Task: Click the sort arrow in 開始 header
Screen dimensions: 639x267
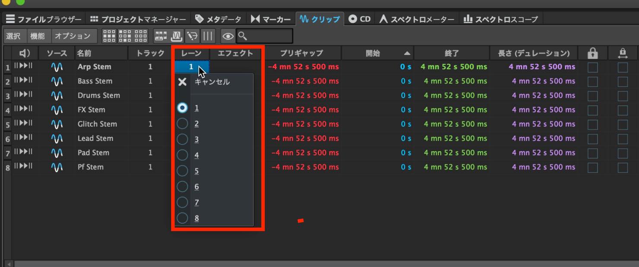Action: [407, 53]
